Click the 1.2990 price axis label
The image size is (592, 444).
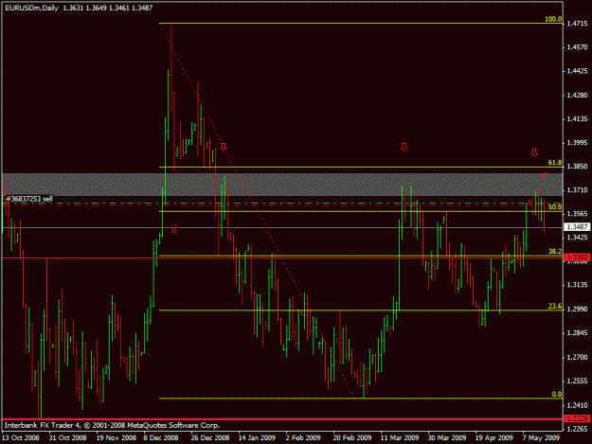pos(577,309)
